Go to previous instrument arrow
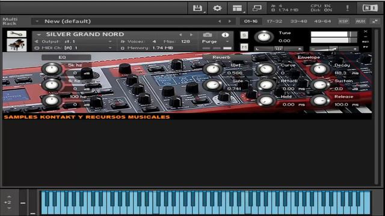385x216 pixels. pyautogui.click(x=180, y=35)
